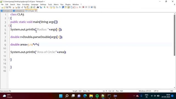This screenshot has height=99, width=176.
Task: Toggle synchronize horizontal scrolling icon
Action: (54, 7)
